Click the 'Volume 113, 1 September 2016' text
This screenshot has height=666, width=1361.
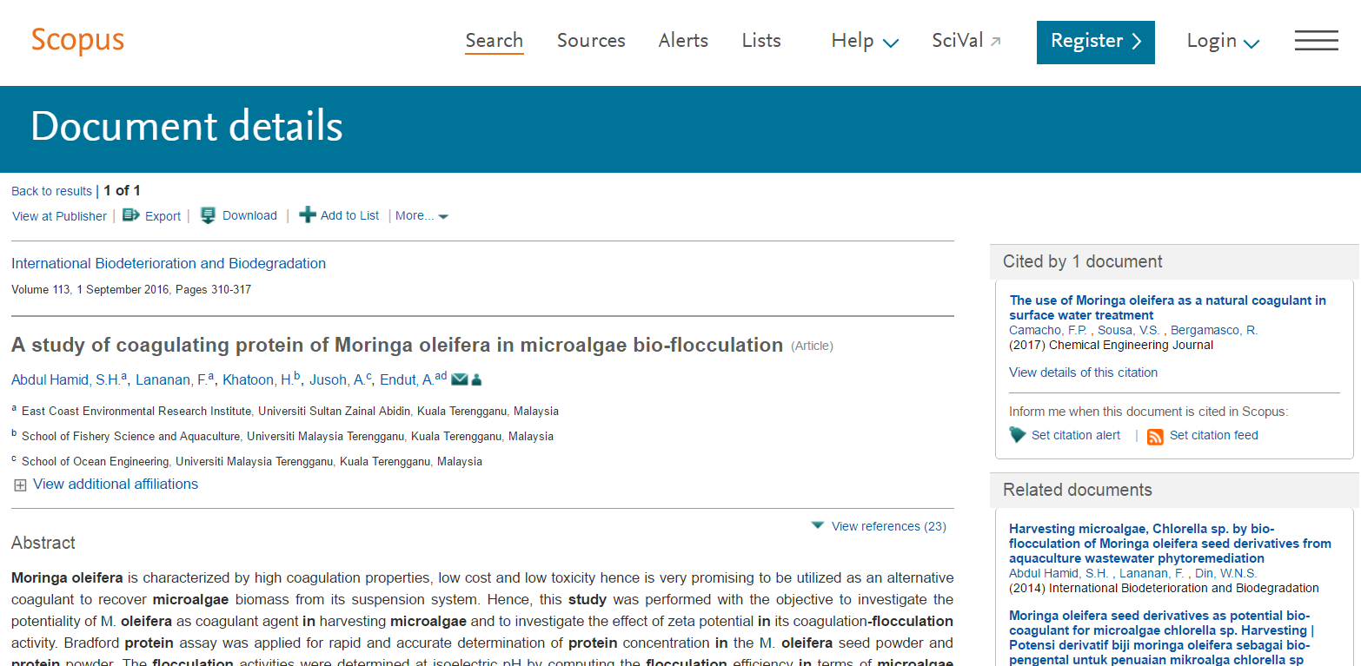click(x=131, y=289)
